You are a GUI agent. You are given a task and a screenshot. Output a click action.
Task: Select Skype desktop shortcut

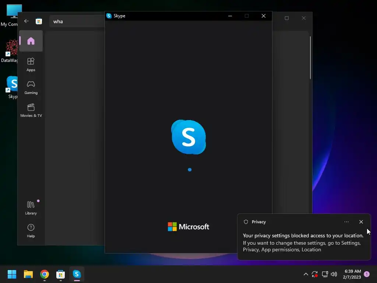pos(11,87)
